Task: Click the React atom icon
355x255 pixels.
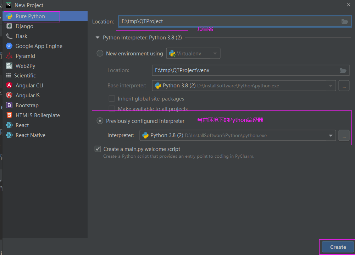Action: pyautogui.click(x=9, y=125)
